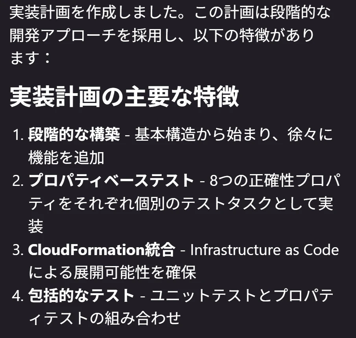Click the bold text 包括的なテスト
The height and width of the screenshot is (338, 356).
(x=81, y=295)
